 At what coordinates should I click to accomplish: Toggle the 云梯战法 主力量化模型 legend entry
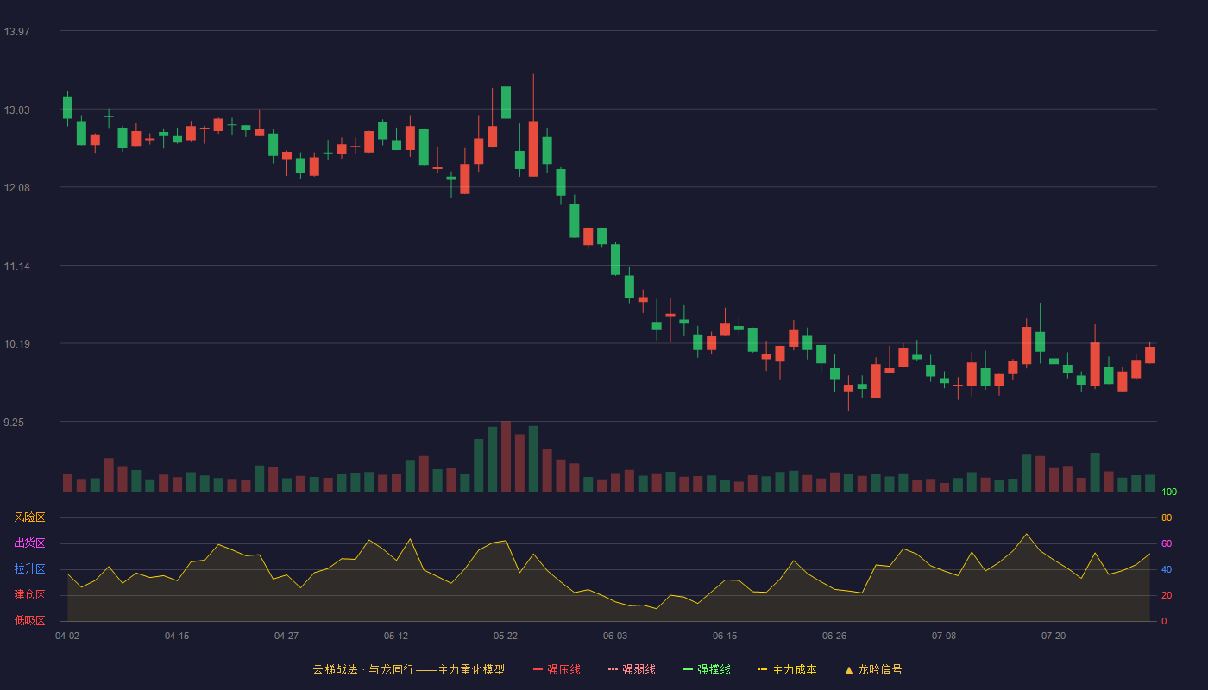point(408,669)
